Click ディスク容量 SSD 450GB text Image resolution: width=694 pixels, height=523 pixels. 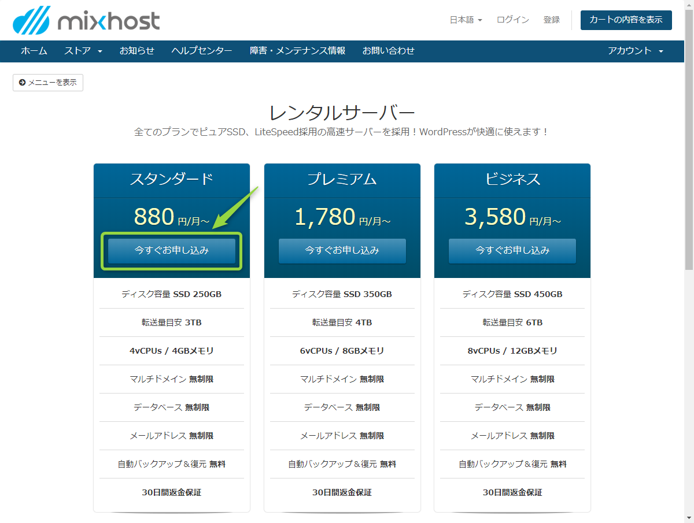coord(512,294)
